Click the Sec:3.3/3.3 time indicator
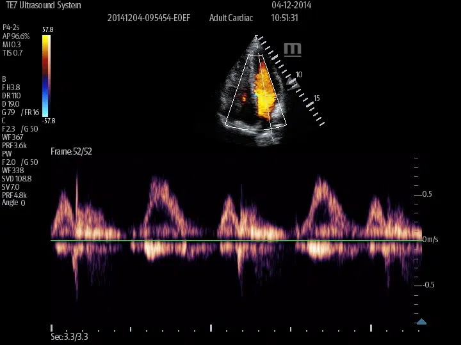Viewport: 461px width, 345px height. point(69,335)
